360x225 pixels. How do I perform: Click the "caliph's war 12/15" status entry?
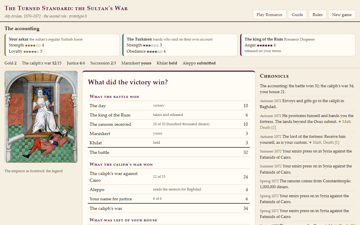[x=42, y=63]
